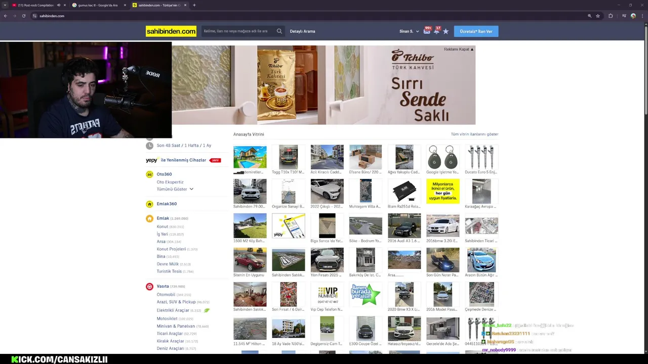
Task: Click the red Vasıta steering wheel icon
Action: coord(149,287)
